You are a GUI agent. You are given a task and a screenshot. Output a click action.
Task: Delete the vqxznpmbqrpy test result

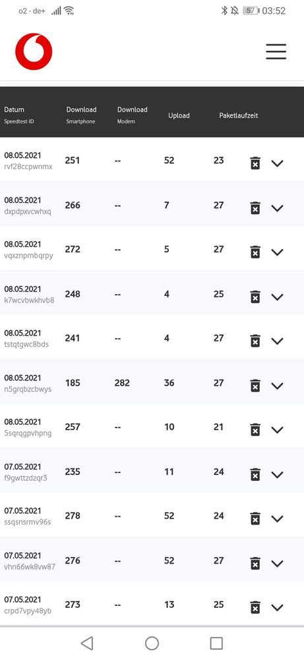pyautogui.click(x=255, y=252)
